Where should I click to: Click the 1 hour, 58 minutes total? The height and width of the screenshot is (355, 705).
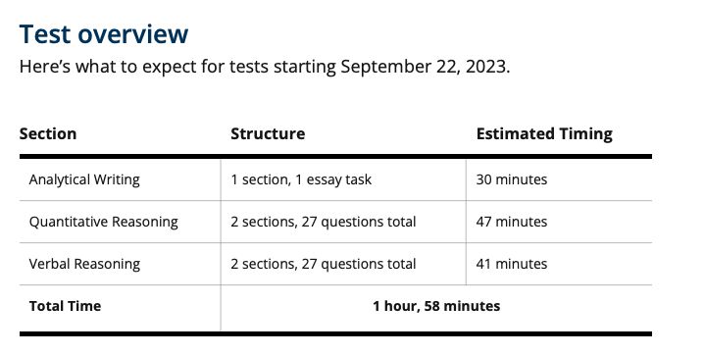[x=436, y=306]
